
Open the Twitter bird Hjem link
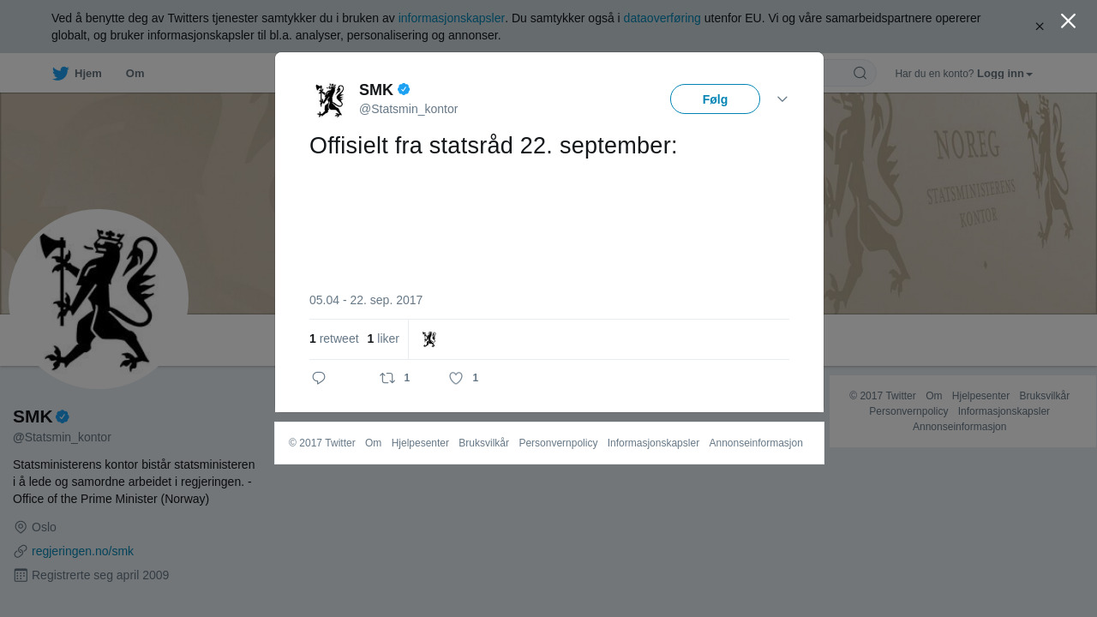click(76, 74)
